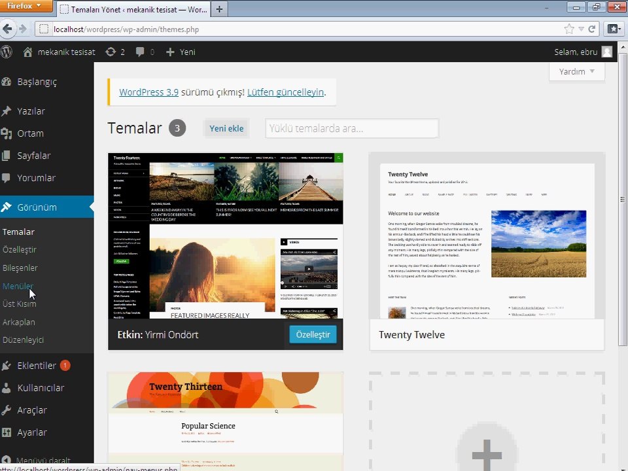Select the Twenty Thirteen theme screenshot
This screenshot has height=471, width=628.
[226, 421]
